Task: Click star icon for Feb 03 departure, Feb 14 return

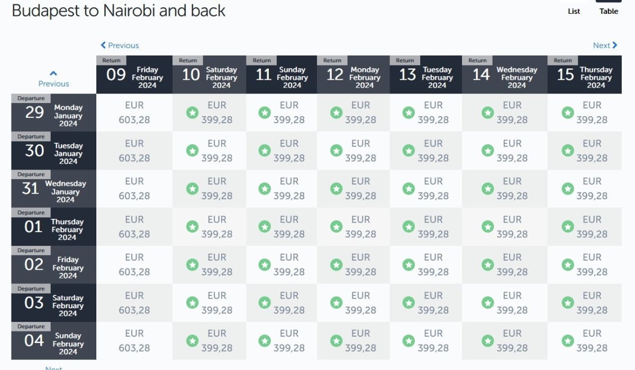Action: 488,303
